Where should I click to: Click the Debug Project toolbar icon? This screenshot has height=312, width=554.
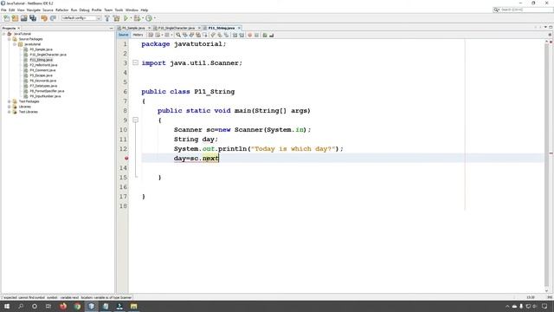tap(137, 18)
